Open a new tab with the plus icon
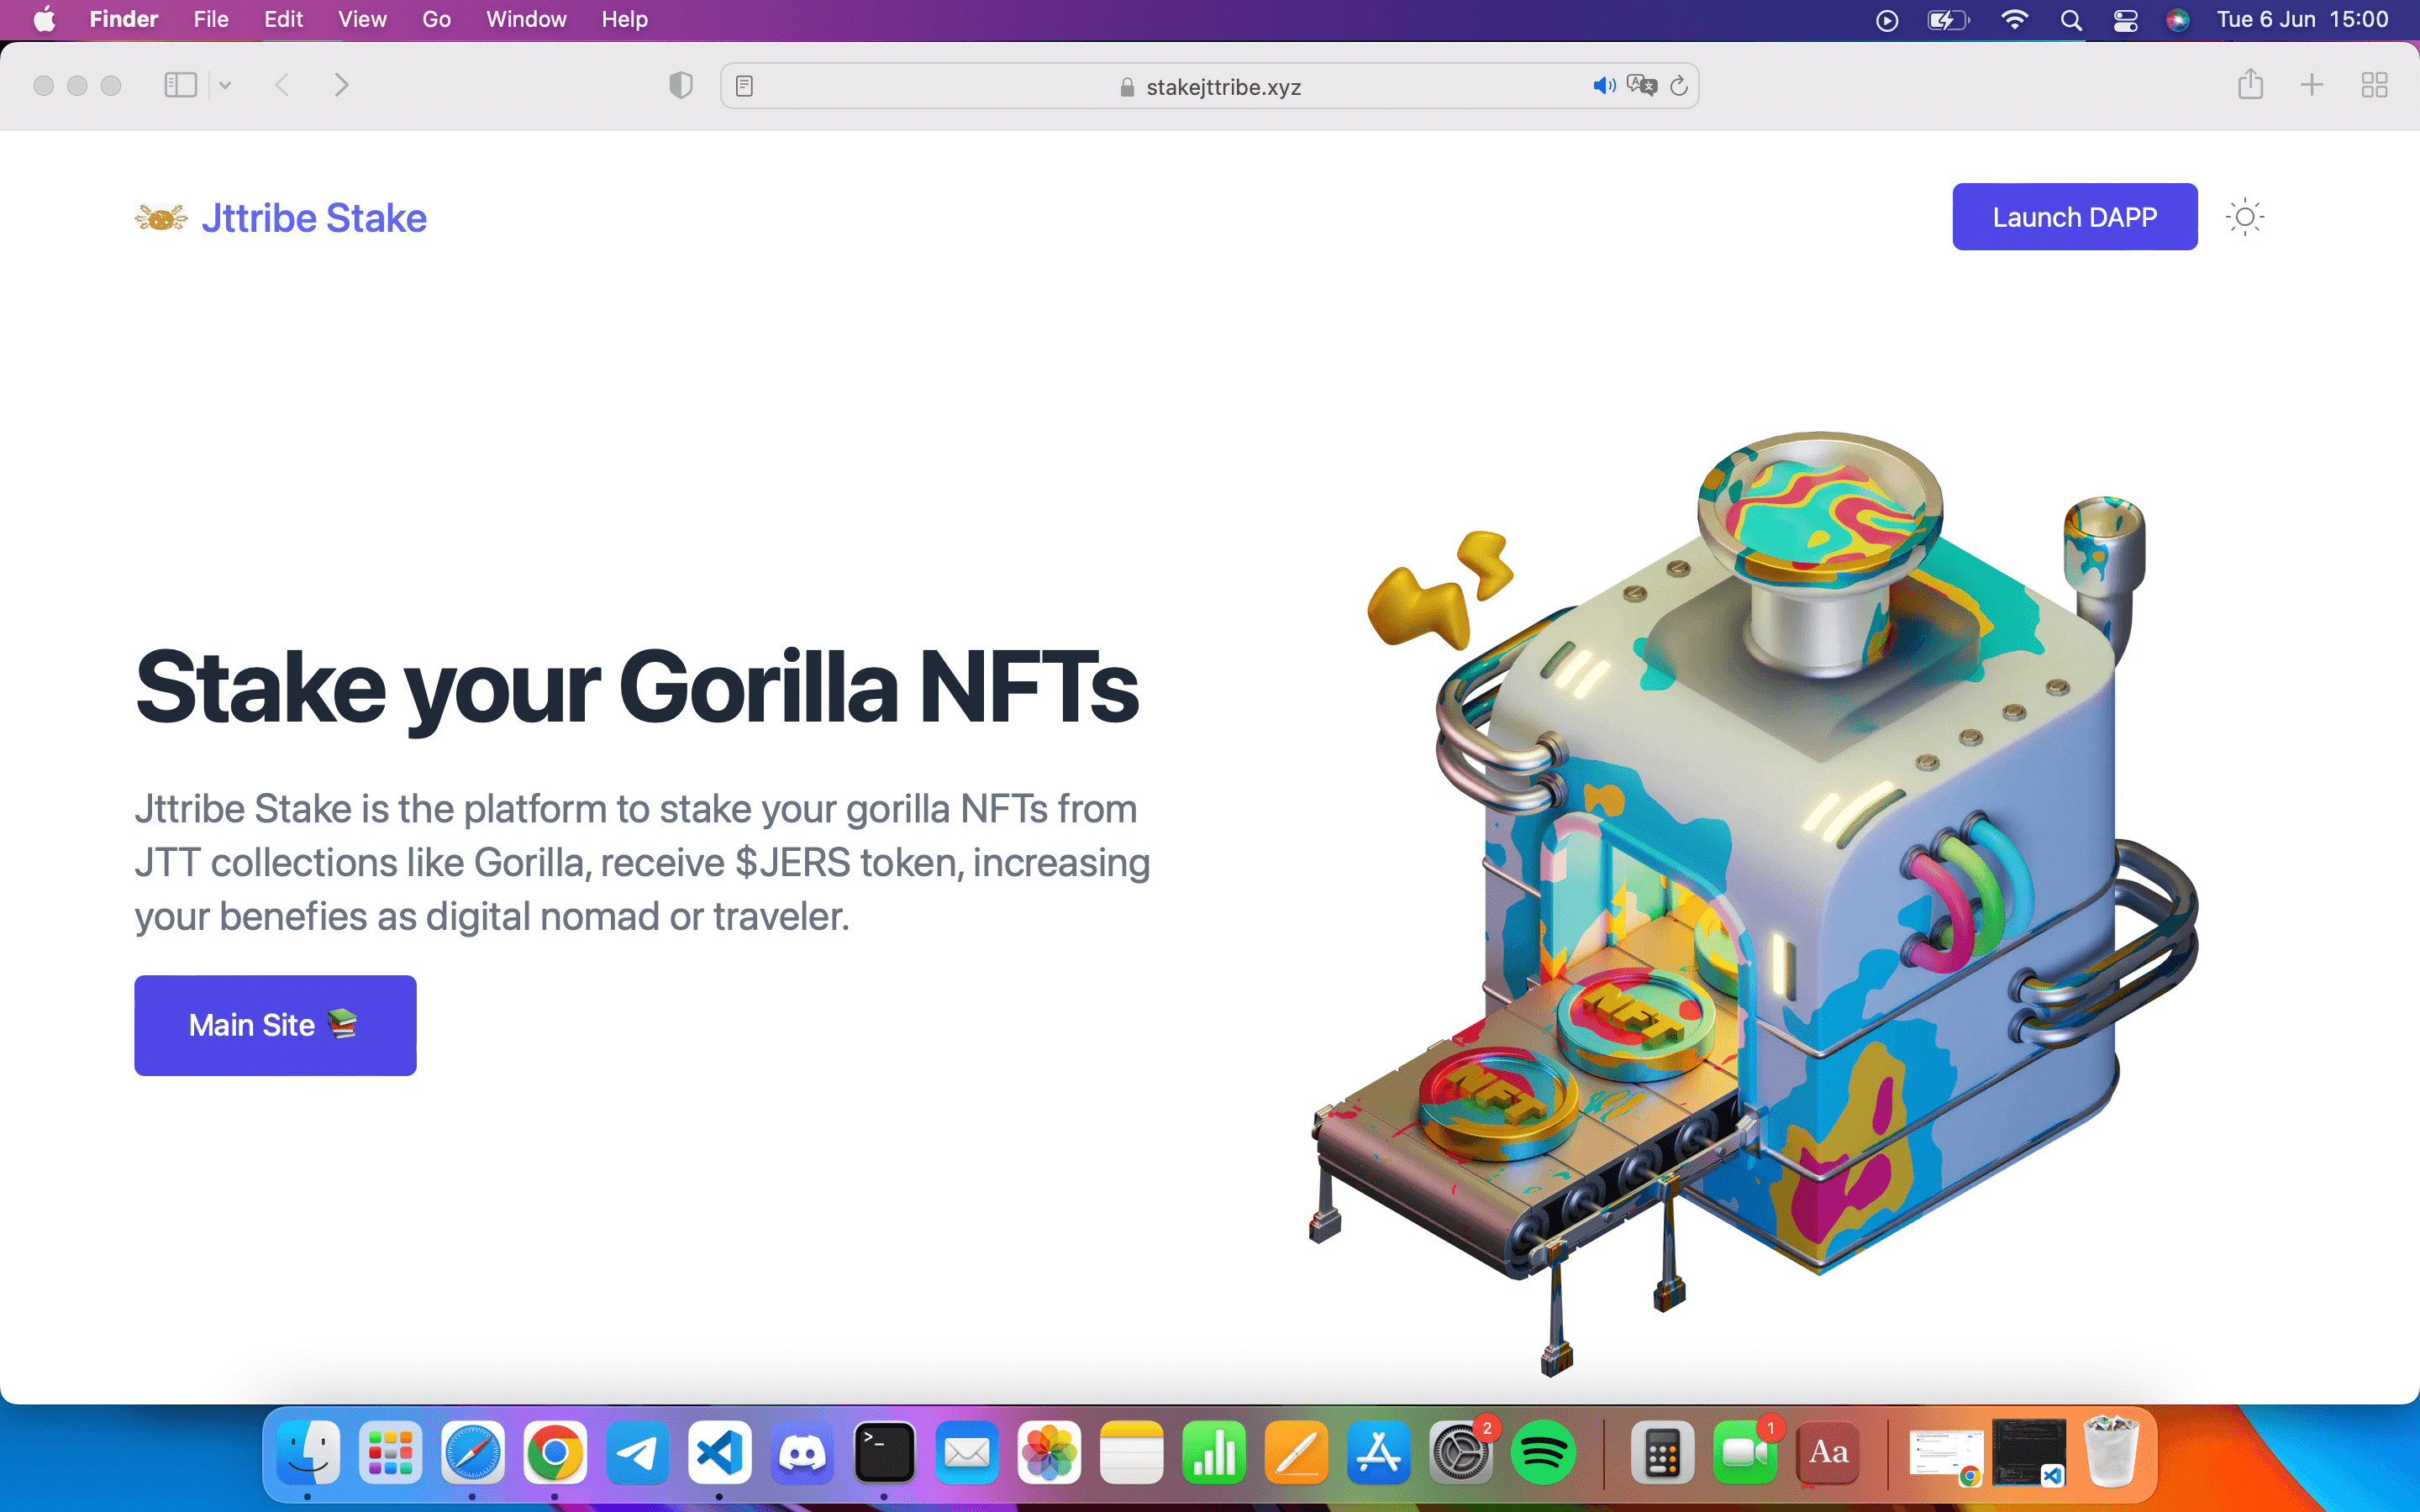The height and width of the screenshot is (1512, 2420). [2312, 85]
